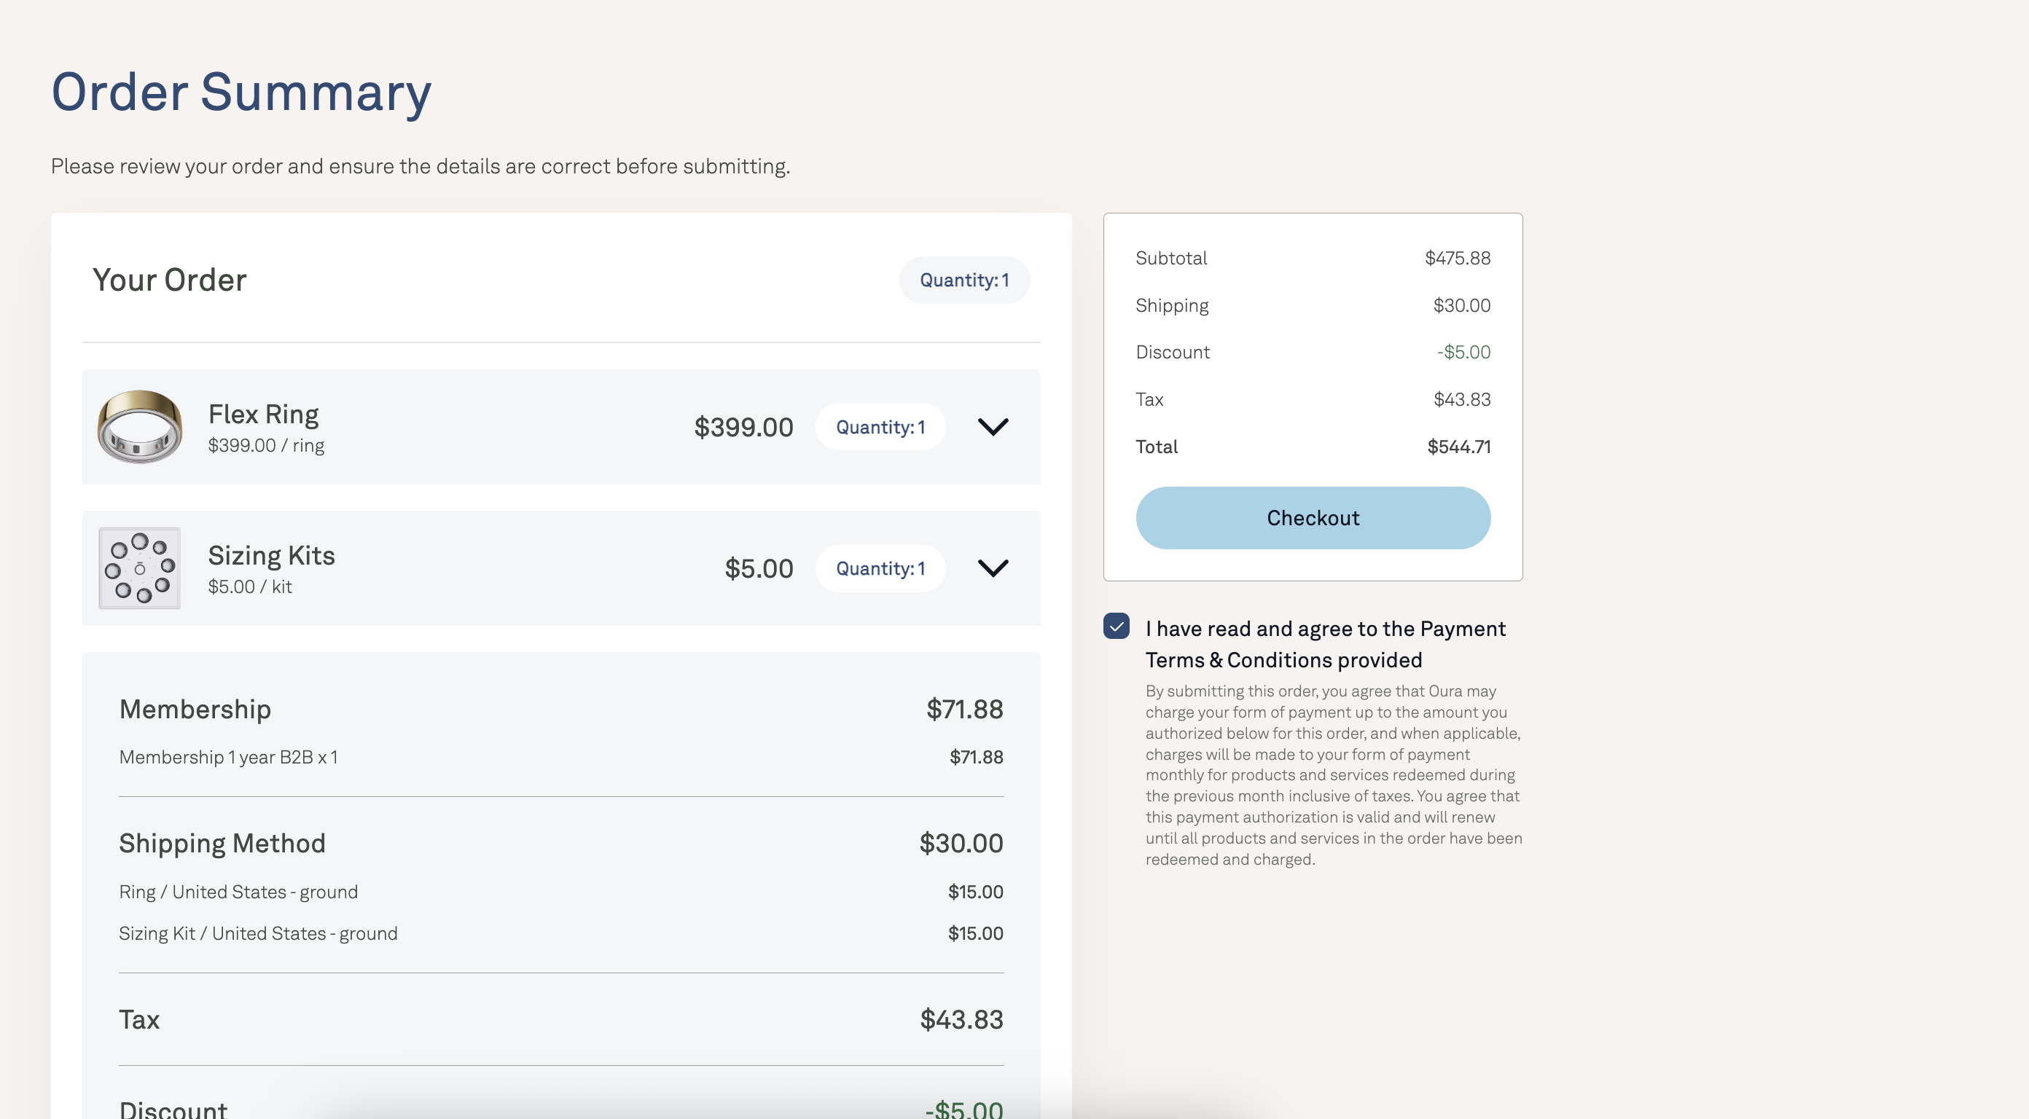Select the Flex Ring Quantity: 1 pill
The image size is (2029, 1119).
click(x=880, y=427)
